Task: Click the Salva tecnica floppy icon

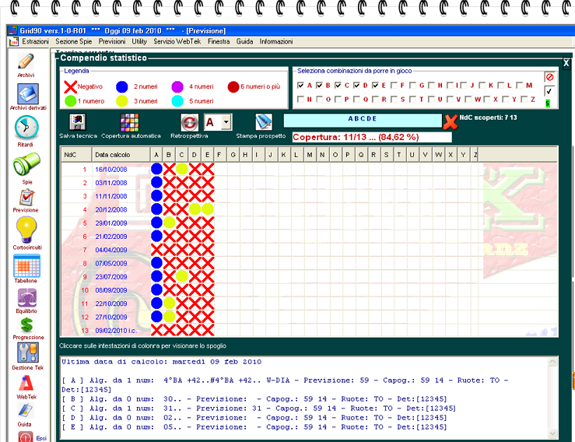Action: 78,122
